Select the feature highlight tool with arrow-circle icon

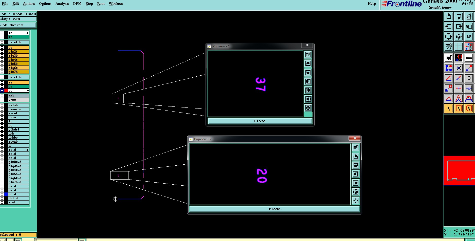(x=449, y=58)
